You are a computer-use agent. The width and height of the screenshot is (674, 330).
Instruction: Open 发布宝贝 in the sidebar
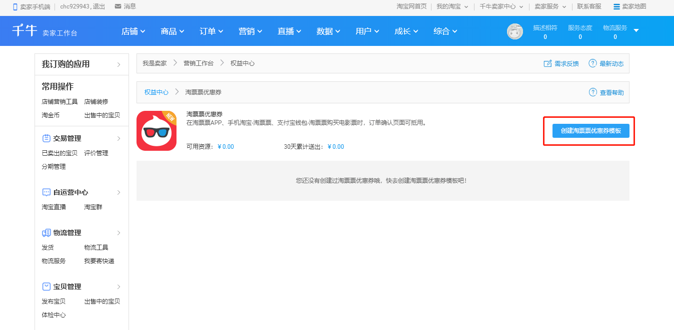(53, 302)
